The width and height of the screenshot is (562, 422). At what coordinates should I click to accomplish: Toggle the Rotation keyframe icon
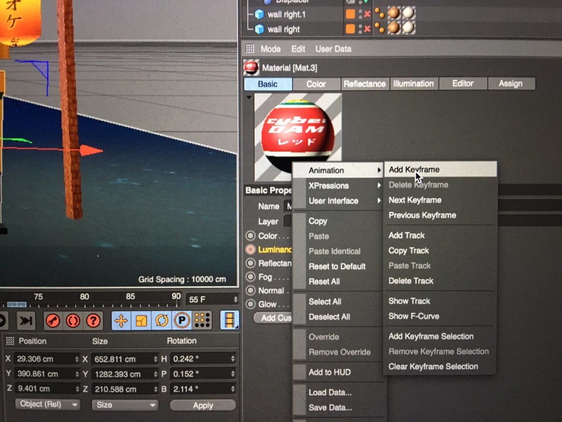[x=162, y=320]
